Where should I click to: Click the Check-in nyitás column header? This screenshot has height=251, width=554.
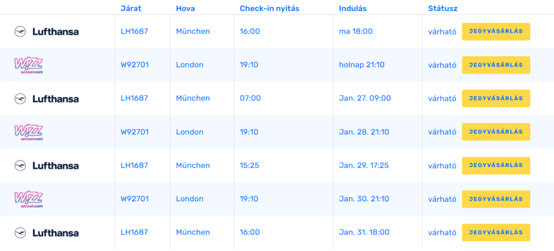[269, 9]
